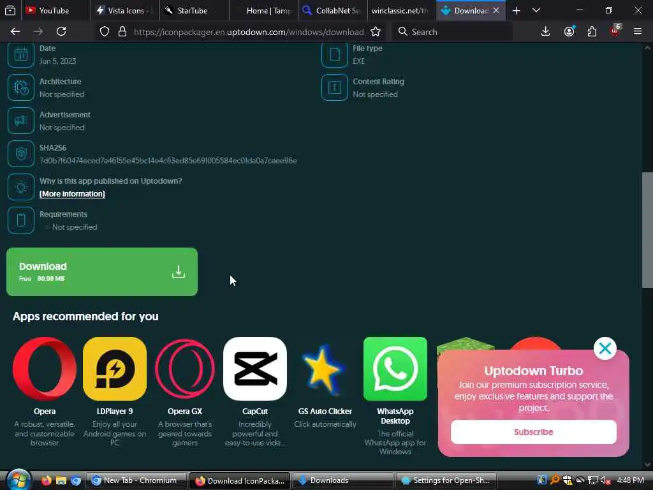Click the SHA256 shield icon
653x490 pixels.
click(x=21, y=154)
